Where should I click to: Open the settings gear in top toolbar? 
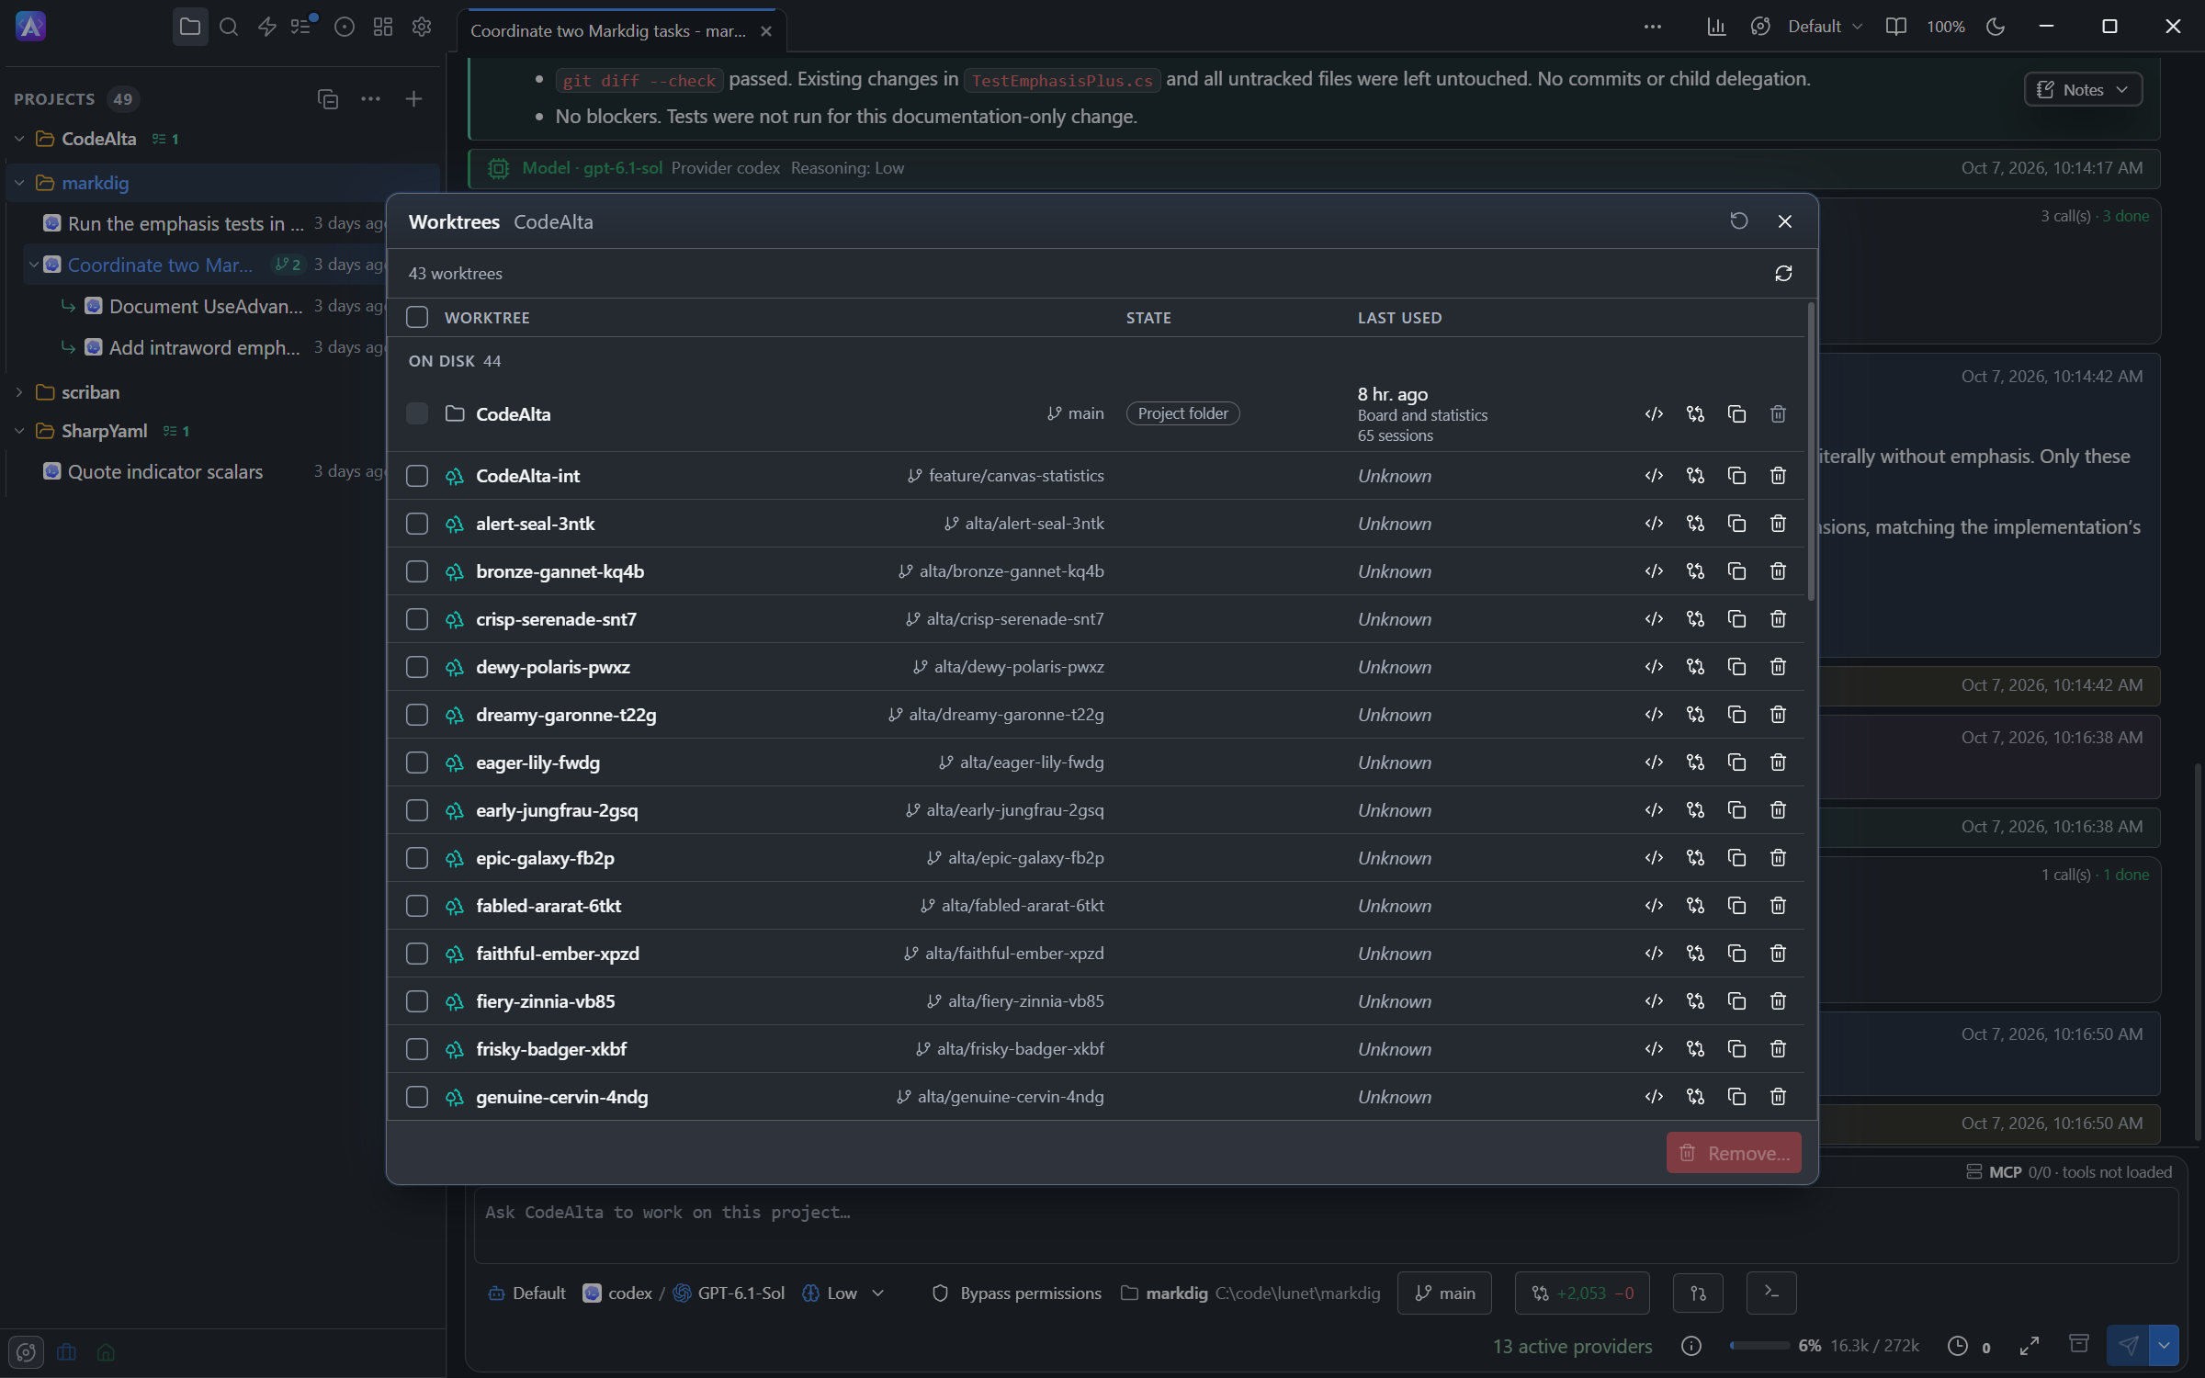pos(422,27)
